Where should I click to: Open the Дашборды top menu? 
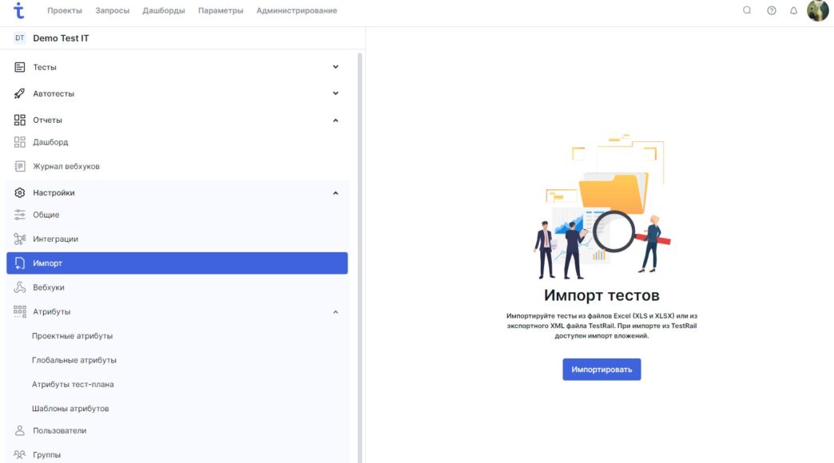(164, 10)
